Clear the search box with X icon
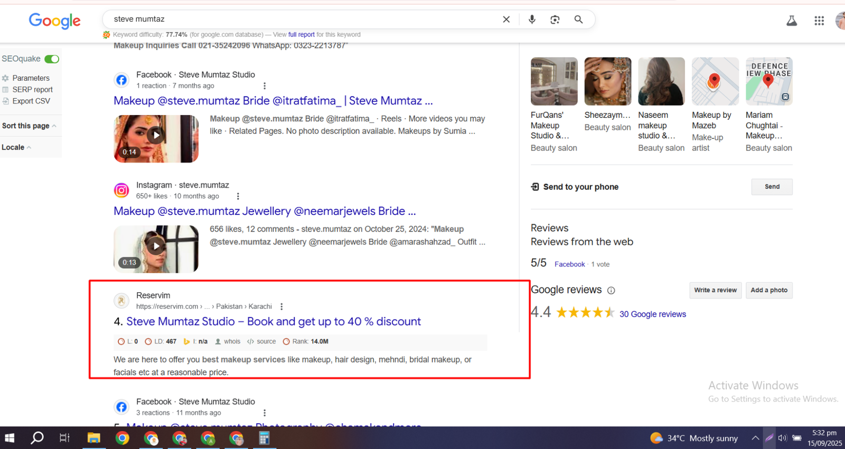Image resolution: width=845 pixels, height=449 pixels. tap(506, 20)
